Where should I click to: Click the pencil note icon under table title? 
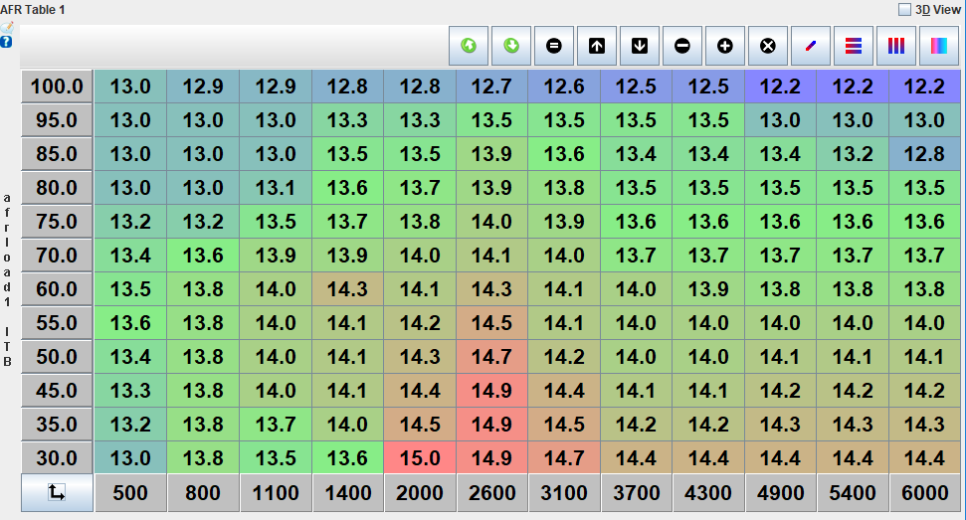tap(7, 27)
